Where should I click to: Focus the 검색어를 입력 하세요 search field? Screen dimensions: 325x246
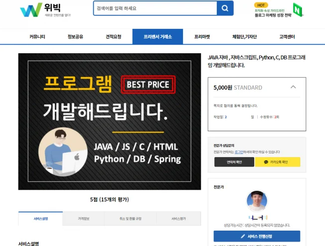(x=155, y=8)
